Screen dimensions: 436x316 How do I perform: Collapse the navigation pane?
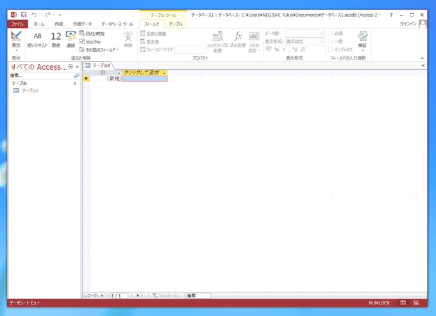tap(78, 67)
